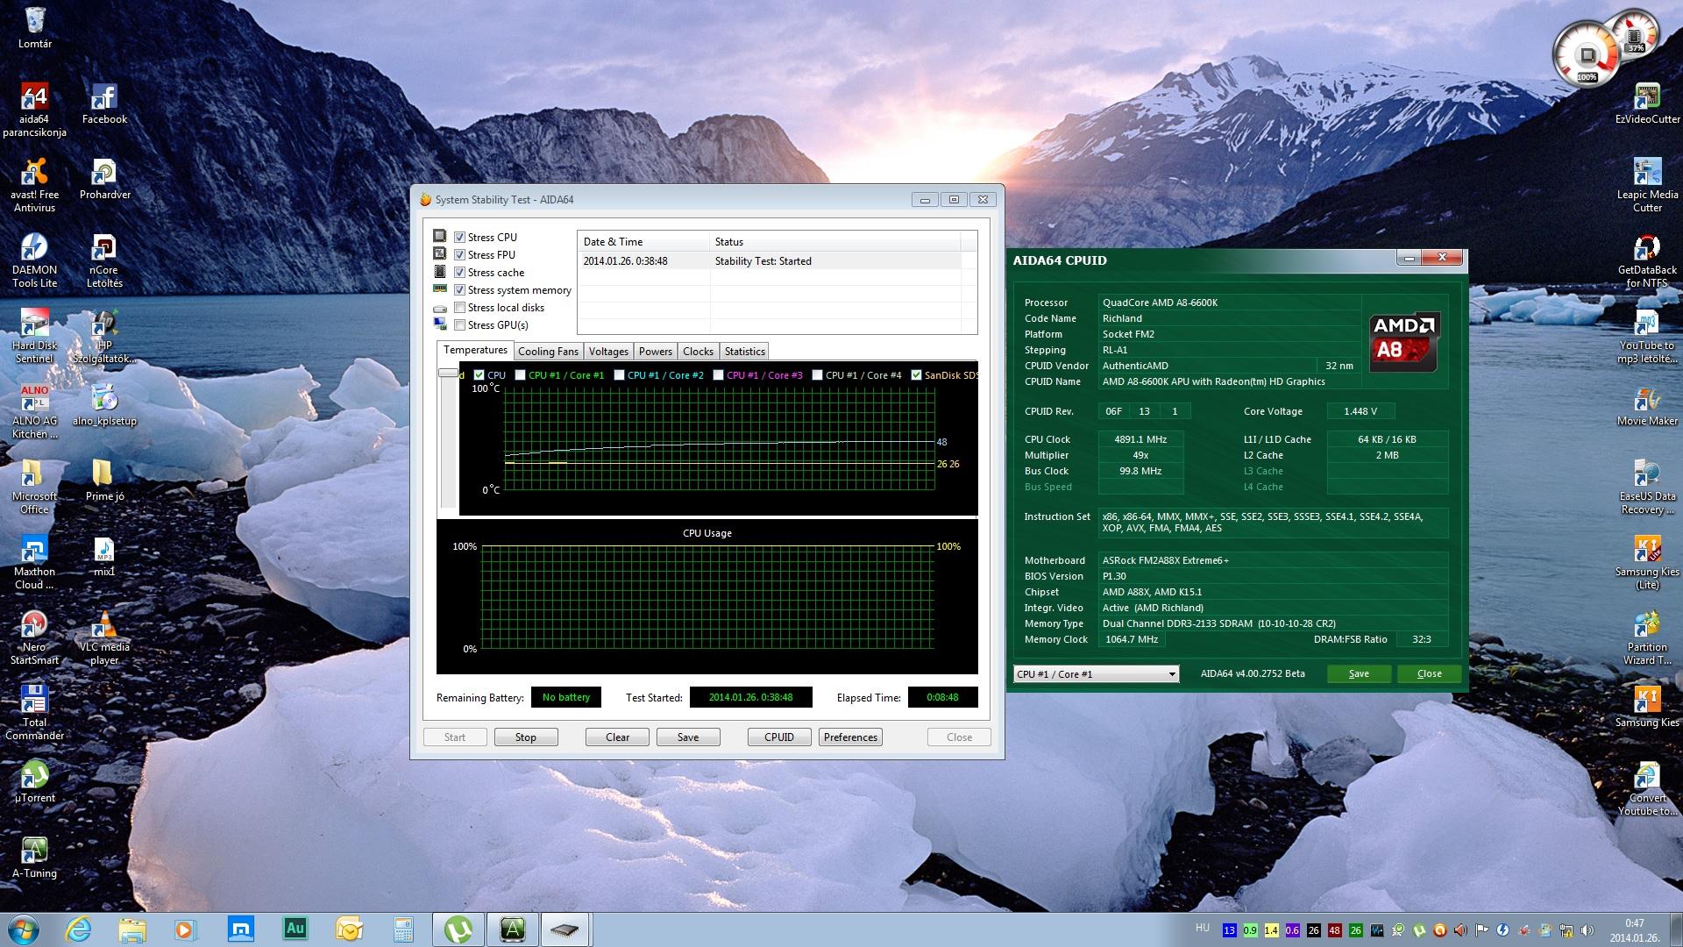Viewport: 1683px width, 947px height.
Task: Open Total Commander shortcut
Action: (x=34, y=712)
